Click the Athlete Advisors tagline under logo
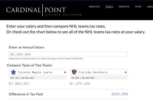 pyautogui.click(x=63, y=15)
